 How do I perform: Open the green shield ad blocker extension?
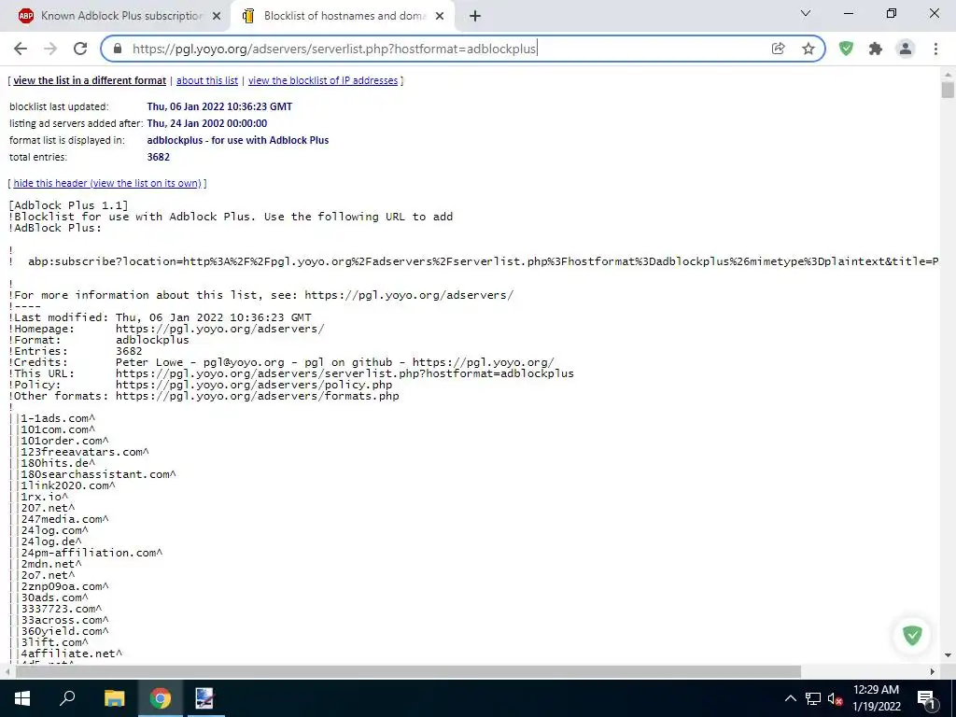(846, 49)
